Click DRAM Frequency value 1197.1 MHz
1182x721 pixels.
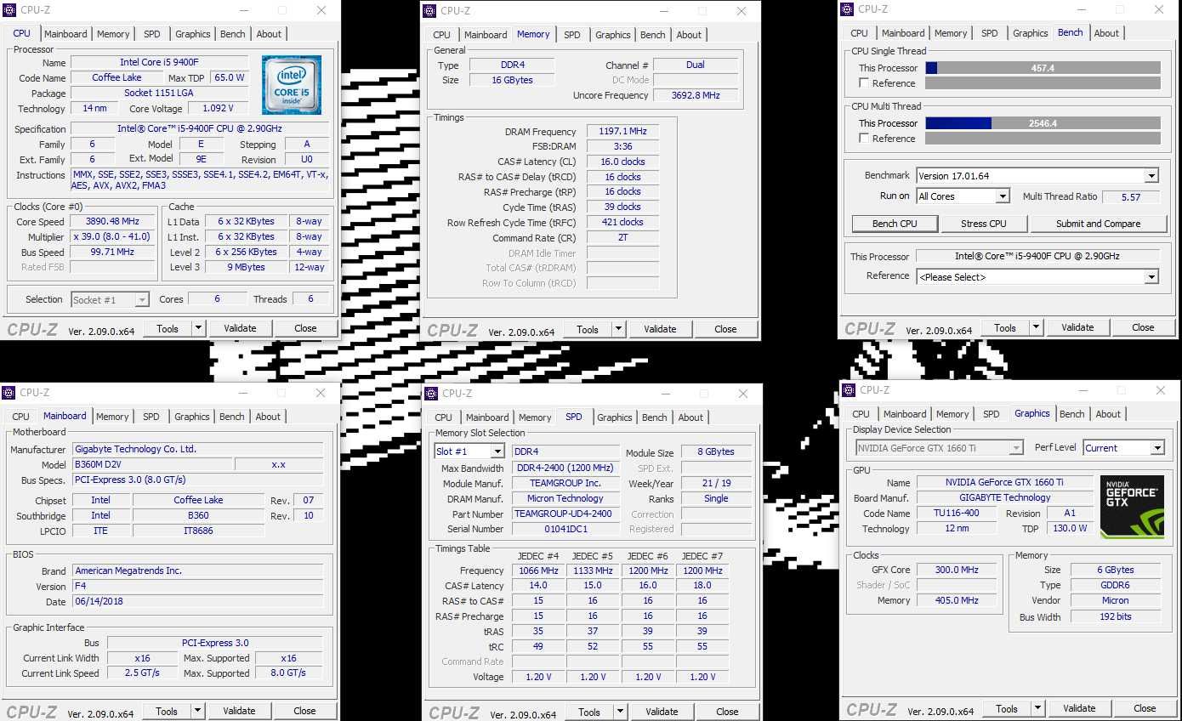623,132
